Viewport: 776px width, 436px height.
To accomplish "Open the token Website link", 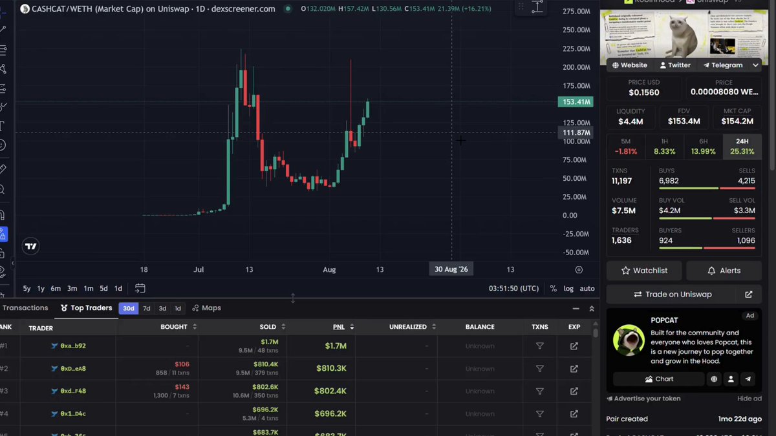I will pyautogui.click(x=629, y=65).
